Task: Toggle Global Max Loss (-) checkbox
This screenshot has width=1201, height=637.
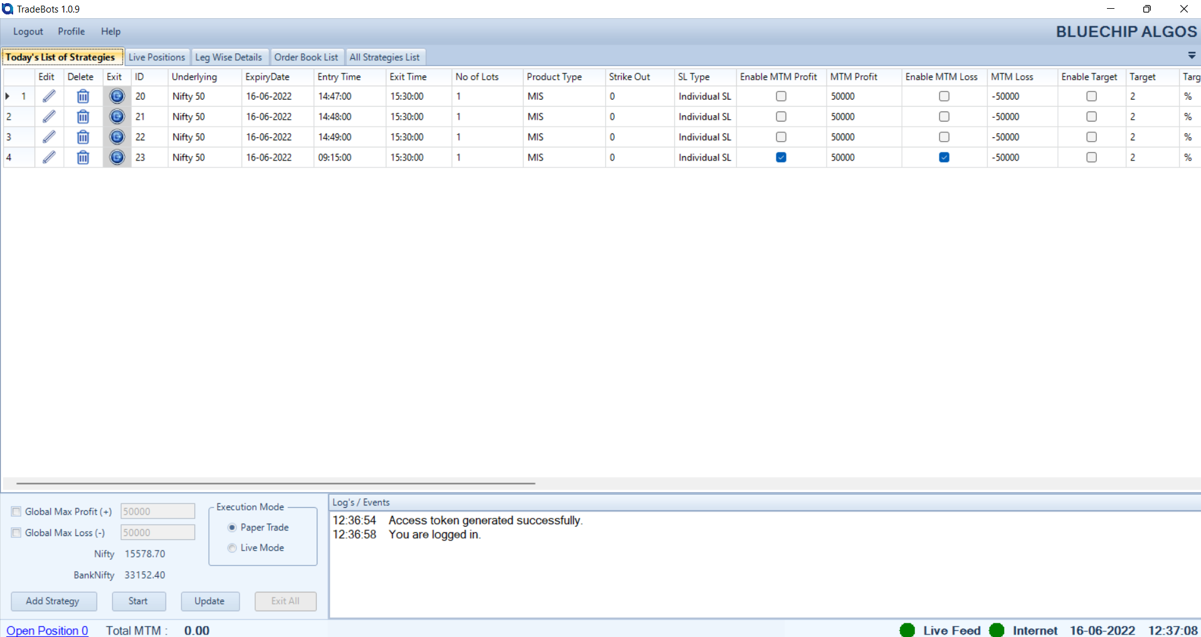Action: click(x=16, y=532)
